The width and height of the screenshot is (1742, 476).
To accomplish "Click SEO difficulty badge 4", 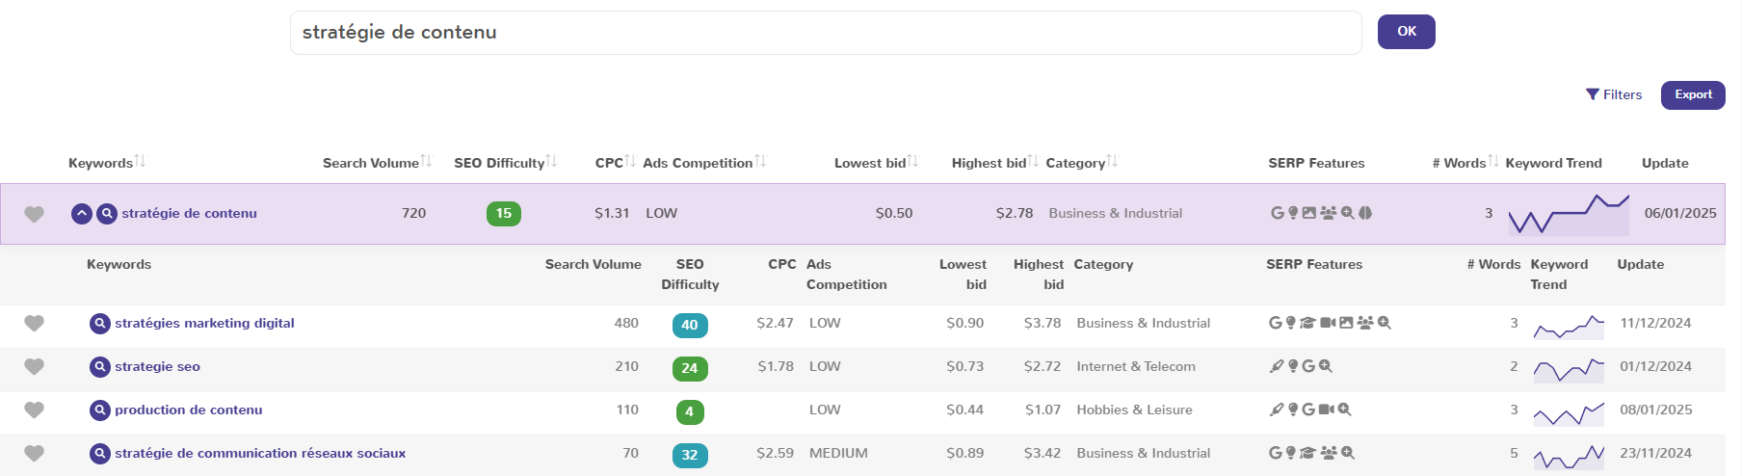I will (x=690, y=412).
